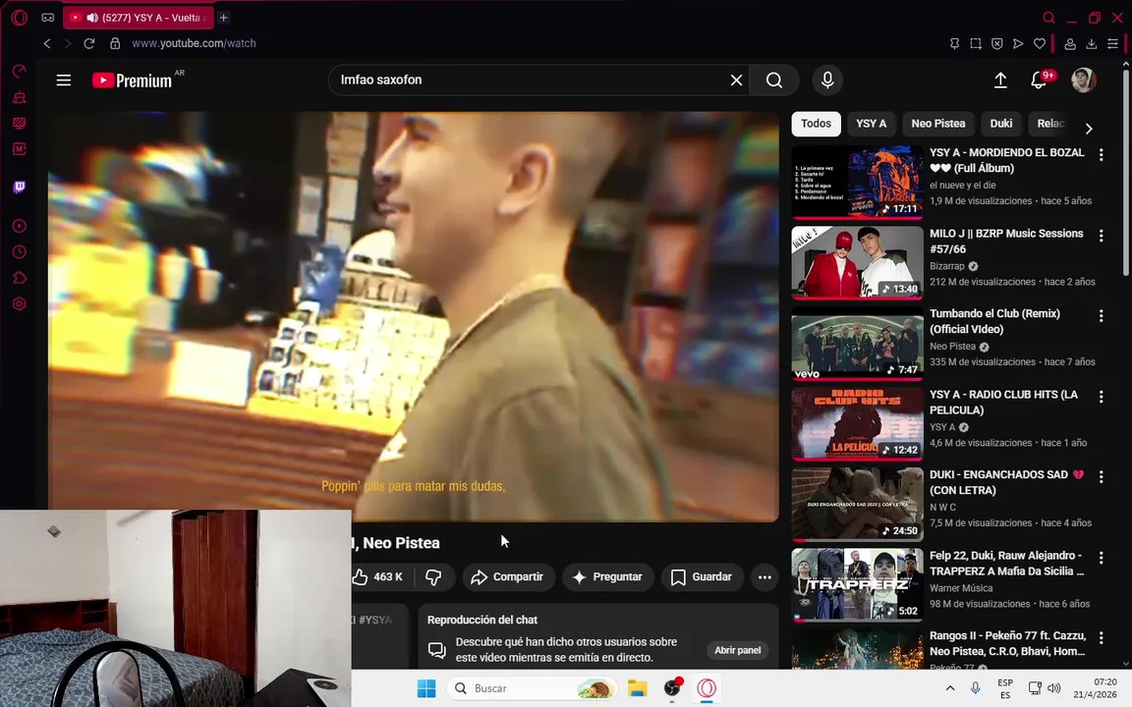The height and width of the screenshot is (707, 1132).
Task: Select the Duki filter chip
Action: (1000, 124)
